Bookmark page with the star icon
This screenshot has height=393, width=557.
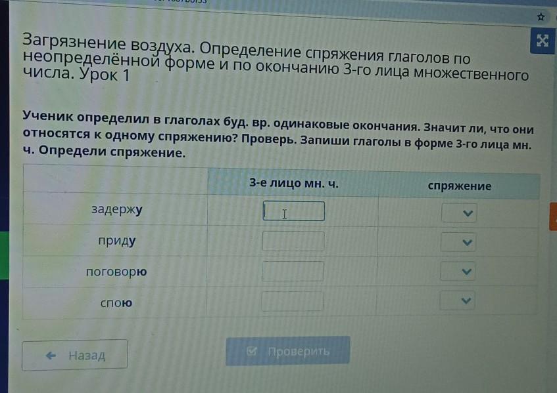541,16
